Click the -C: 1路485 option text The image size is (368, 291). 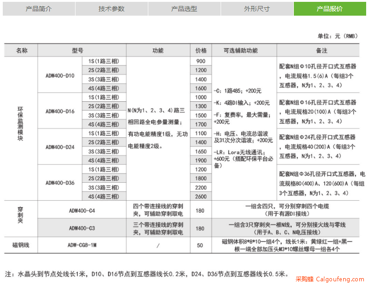pos(237,91)
